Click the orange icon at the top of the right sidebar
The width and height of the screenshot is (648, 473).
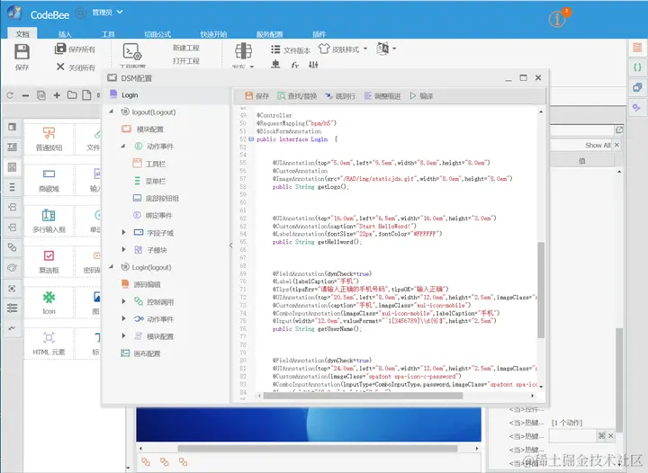pyautogui.click(x=637, y=48)
